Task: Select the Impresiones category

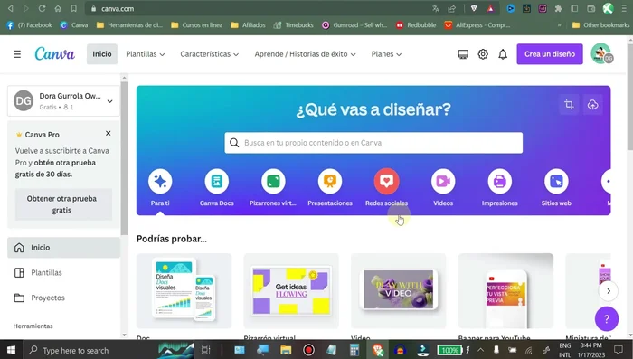Action: click(499, 188)
